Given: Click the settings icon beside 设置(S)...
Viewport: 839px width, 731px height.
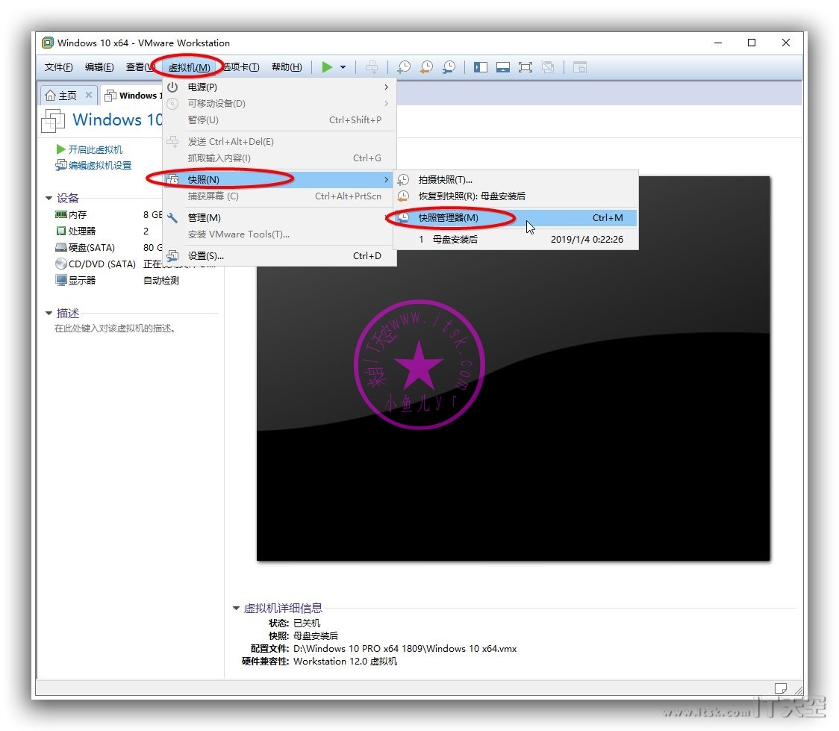Looking at the screenshot, I should 172,256.
